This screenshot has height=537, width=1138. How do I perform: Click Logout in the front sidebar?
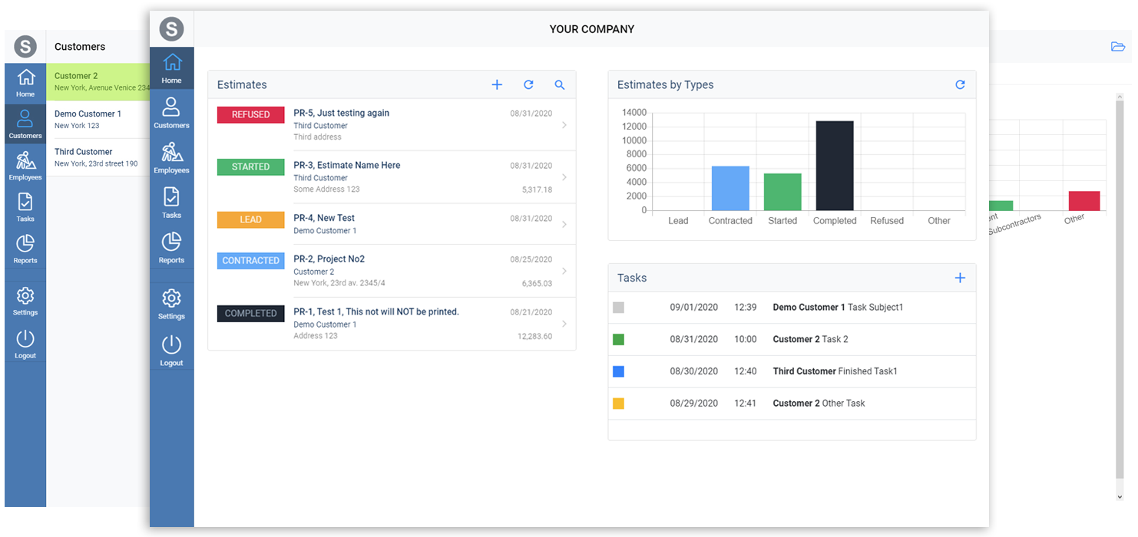171,351
